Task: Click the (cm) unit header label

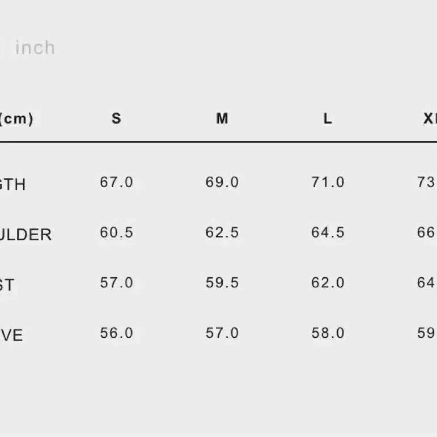Action: (x=16, y=118)
